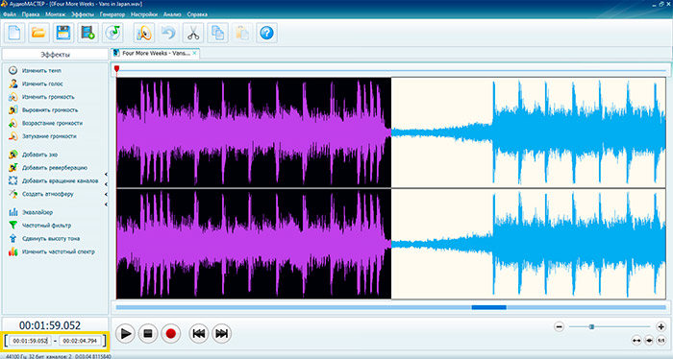Open a file using the folder icon

tap(38, 33)
